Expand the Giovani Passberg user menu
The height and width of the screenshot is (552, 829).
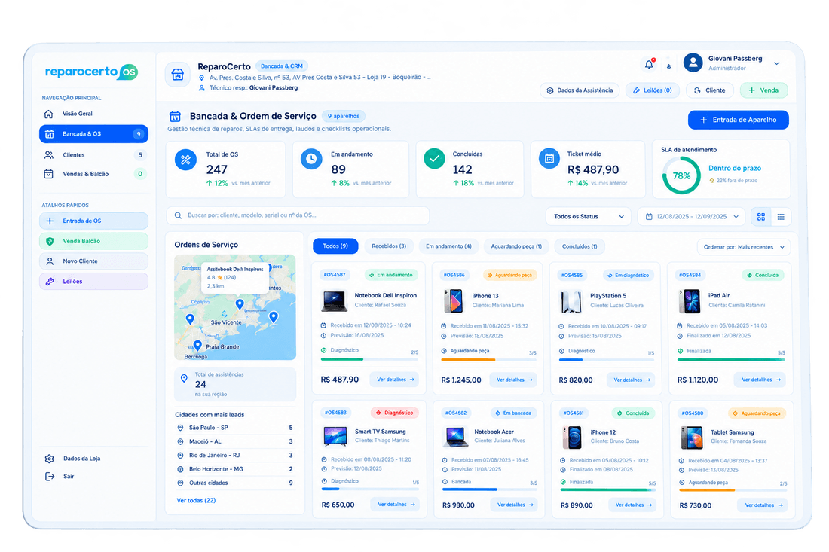777,63
